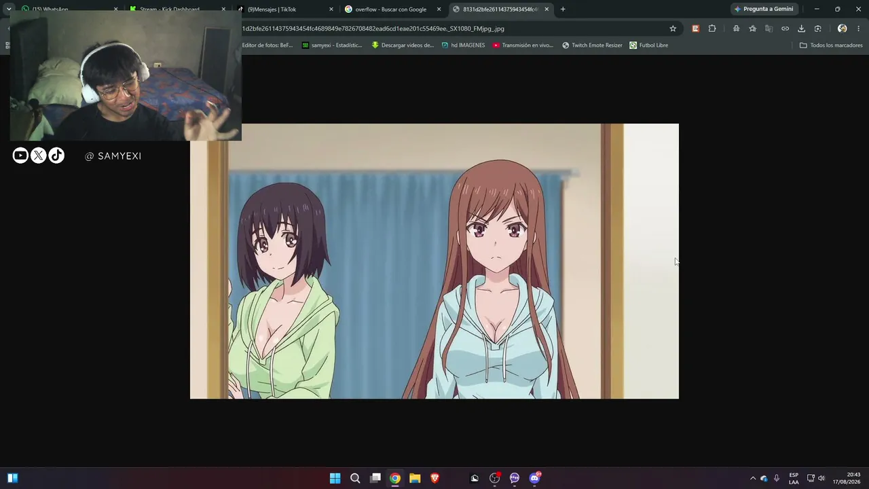
Task: Open the samyexi Estadístic... bookmark
Action: [x=332, y=46]
